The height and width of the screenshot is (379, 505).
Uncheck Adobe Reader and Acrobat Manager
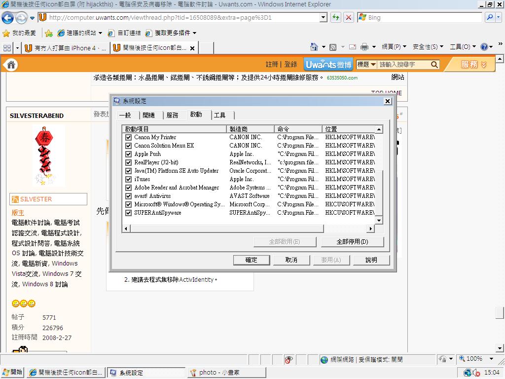click(128, 188)
